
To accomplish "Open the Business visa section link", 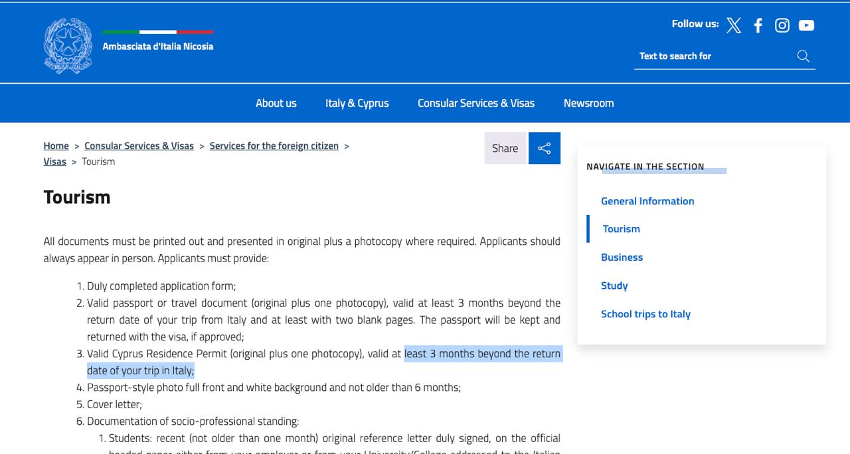I will click(x=622, y=258).
